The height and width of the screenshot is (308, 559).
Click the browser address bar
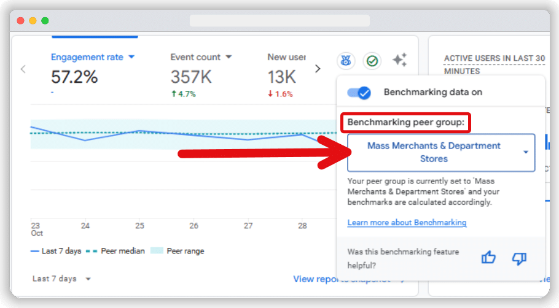pyautogui.click(x=279, y=21)
